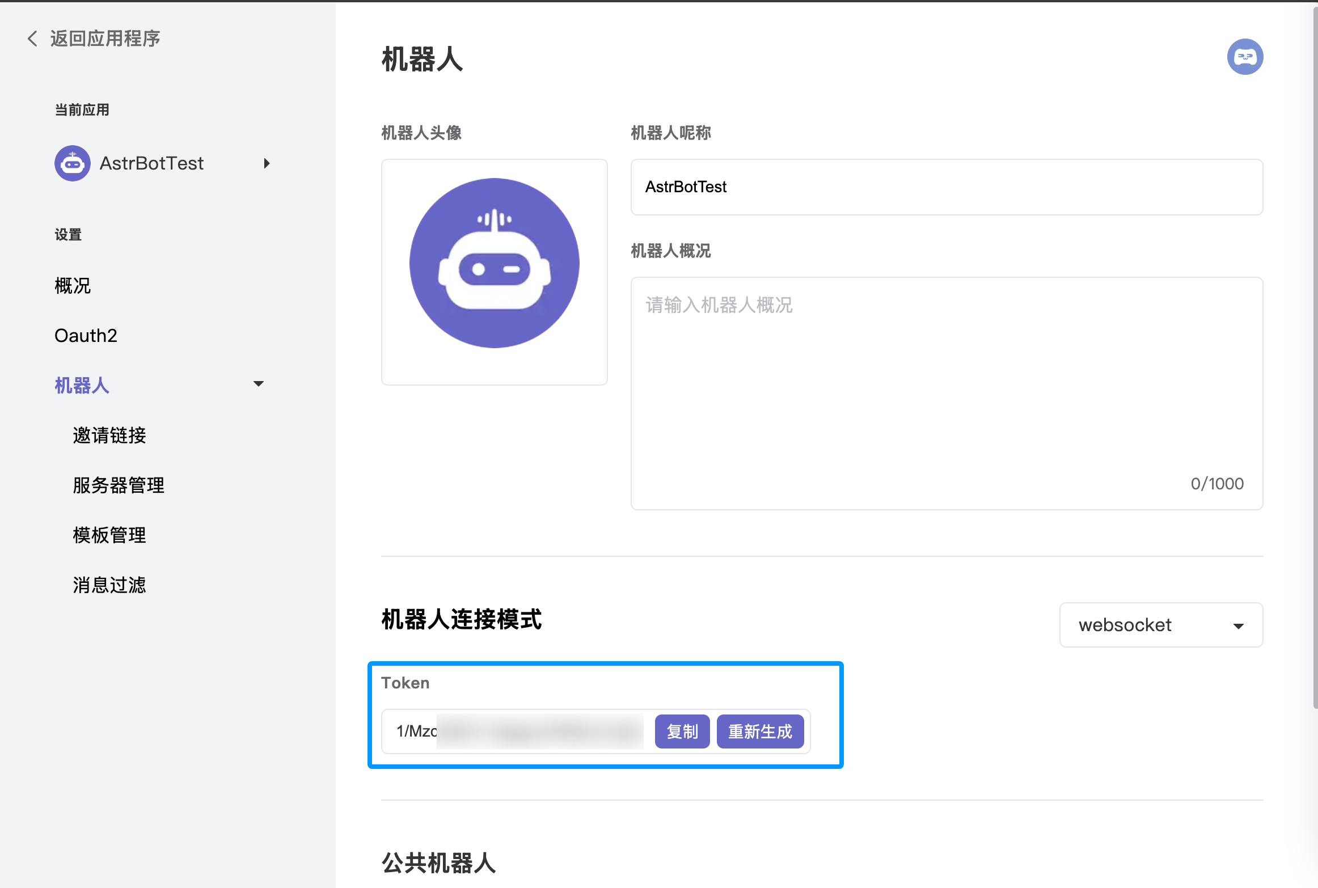The width and height of the screenshot is (1318, 888).
Task: Open the Oauth2 settings page
Action: point(86,336)
